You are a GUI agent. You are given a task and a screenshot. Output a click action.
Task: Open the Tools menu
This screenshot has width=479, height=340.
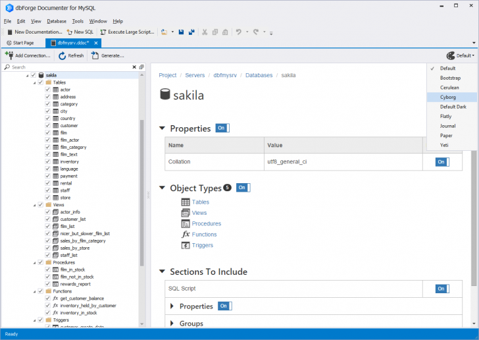click(x=78, y=21)
